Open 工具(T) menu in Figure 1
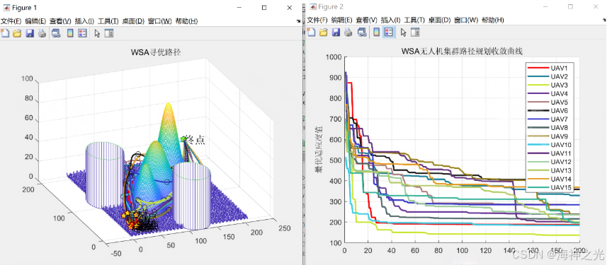Screen dimensions: 607x265 coord(108,21)
